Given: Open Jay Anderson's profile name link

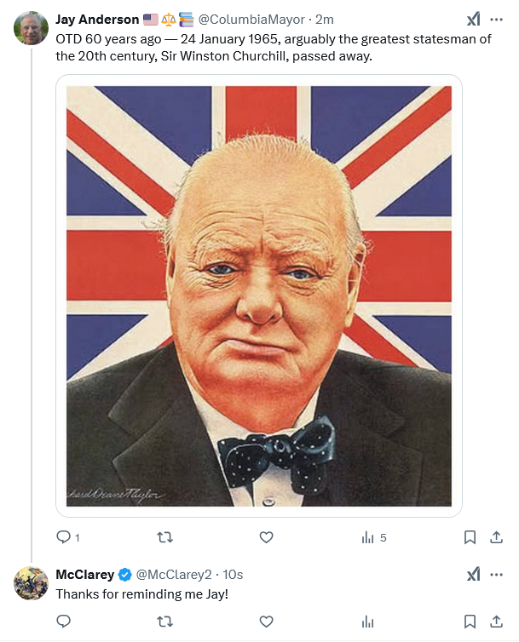Looking at the screenshot, I should (x=97, y=20).
